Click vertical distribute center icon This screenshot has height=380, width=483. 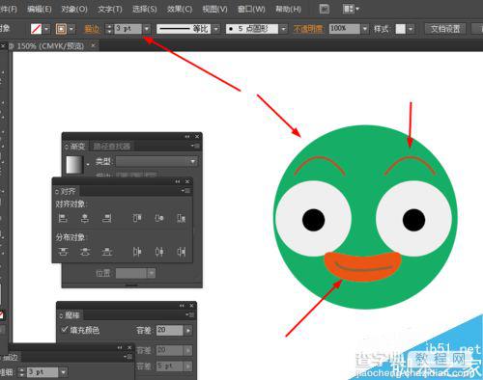[x=85, y=252]
